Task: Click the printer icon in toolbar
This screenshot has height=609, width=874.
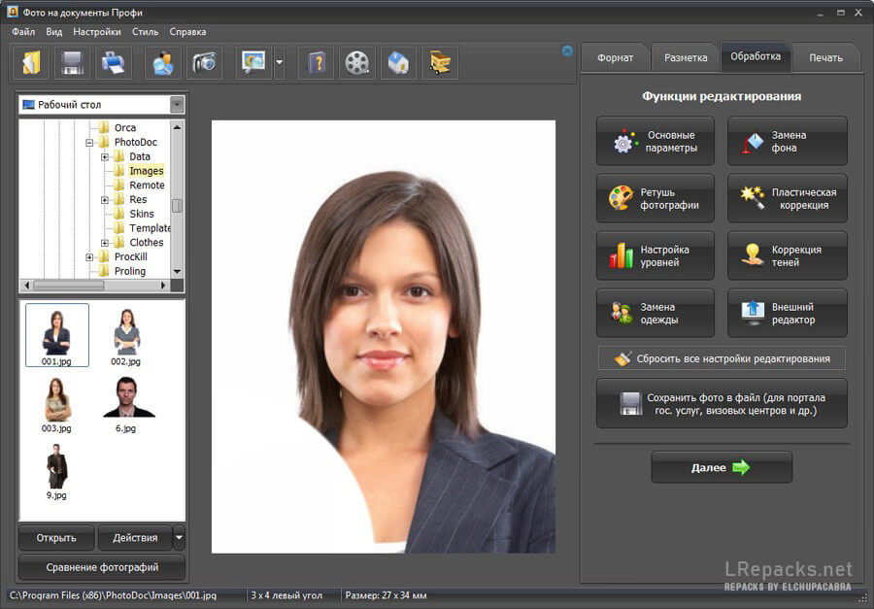Action: [x=113, y=63]
